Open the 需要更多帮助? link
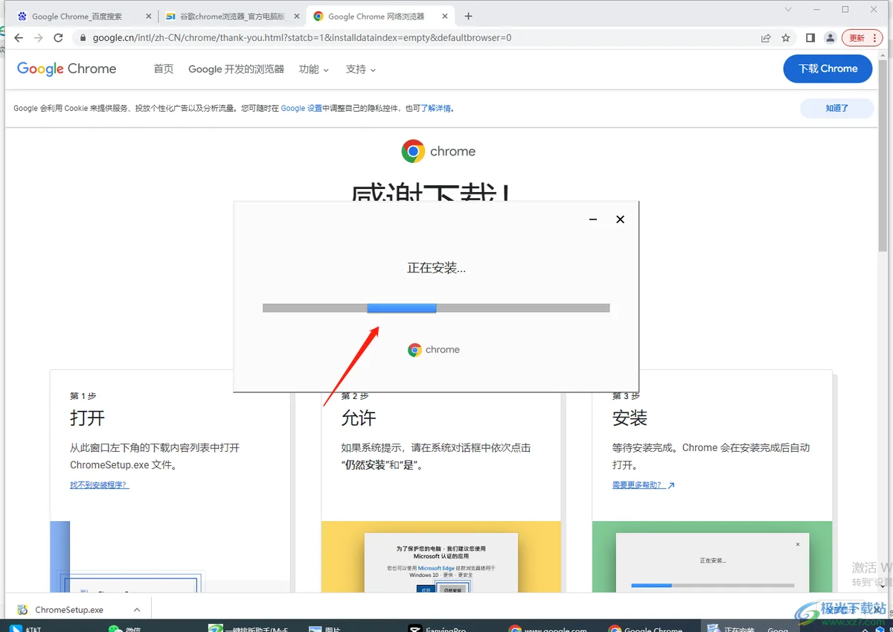This screenshot has height=632, width=893. click(x=644, y=485)
